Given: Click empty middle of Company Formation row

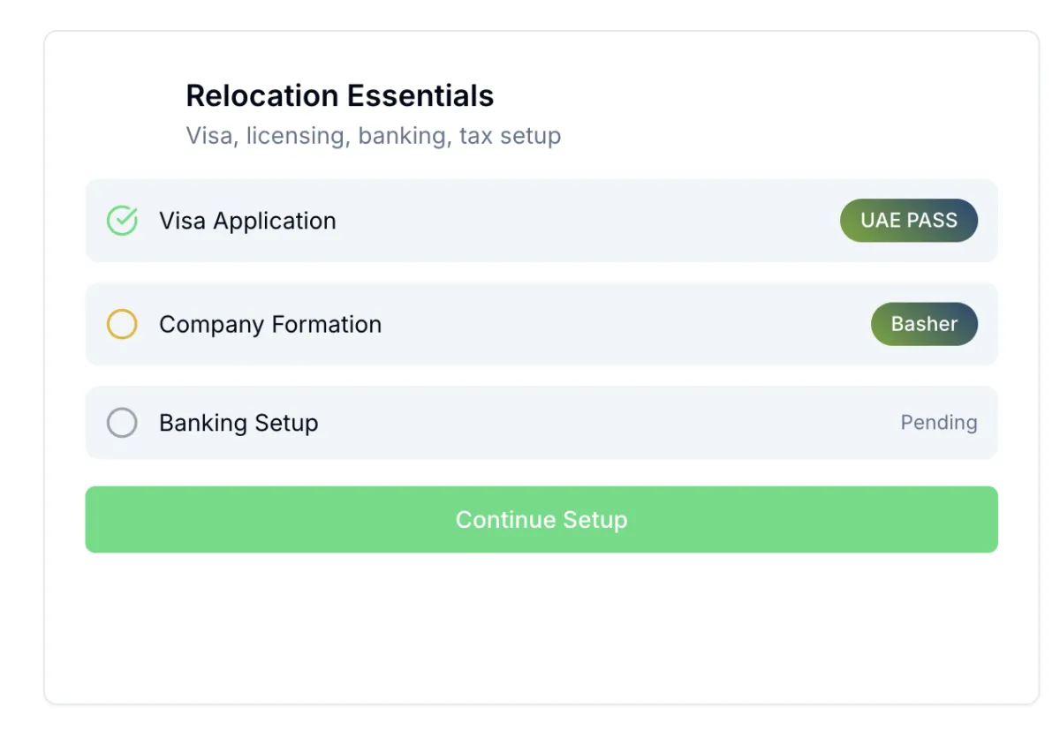Looking at the screenshot, I should 618,324.
